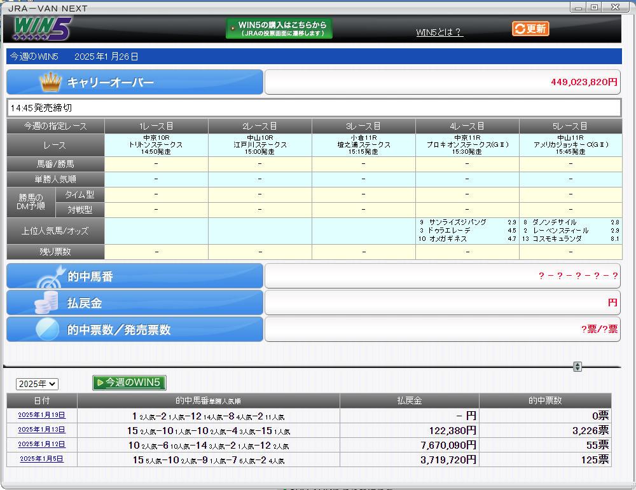Click the 中京10R トリトンステークス cell
636x490 pixels.
pos(156,145)
